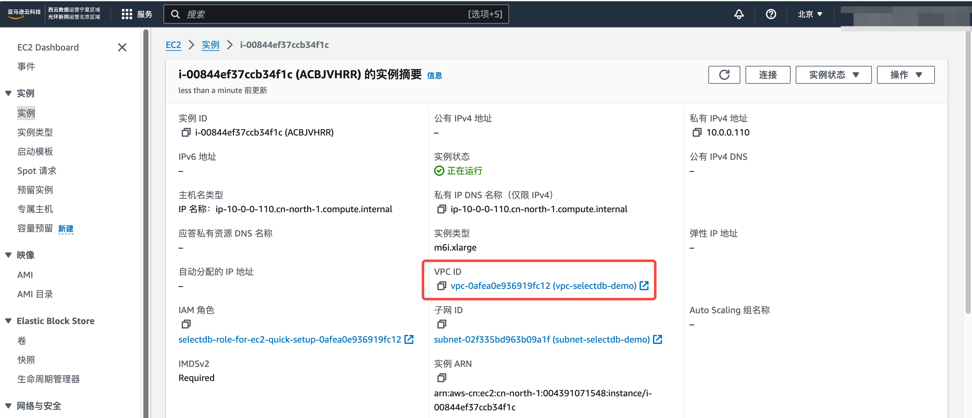The height and width of the screenshot is (418, 972).
Task: Open the help question mark icon
Action: 770,14
